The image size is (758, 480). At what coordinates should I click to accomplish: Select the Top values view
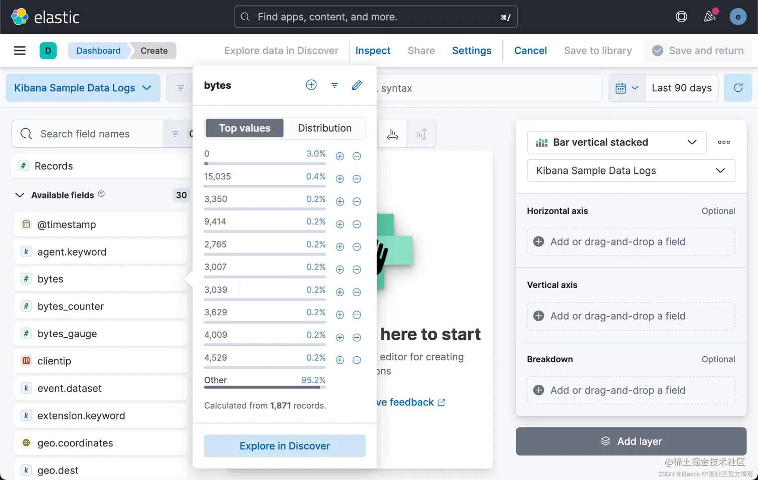coord(245,128)
